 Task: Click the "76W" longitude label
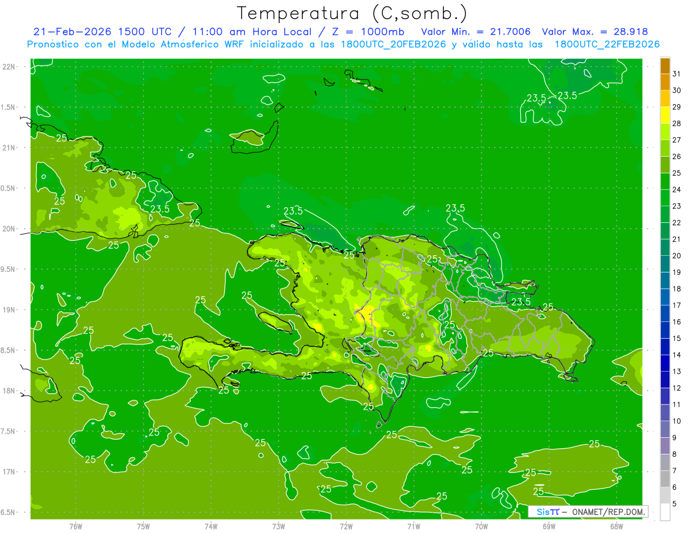pos(76,527)
